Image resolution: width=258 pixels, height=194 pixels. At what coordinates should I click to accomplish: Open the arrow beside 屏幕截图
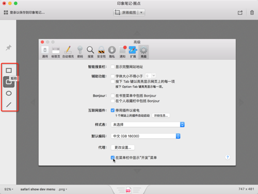[x=141, y=12]
